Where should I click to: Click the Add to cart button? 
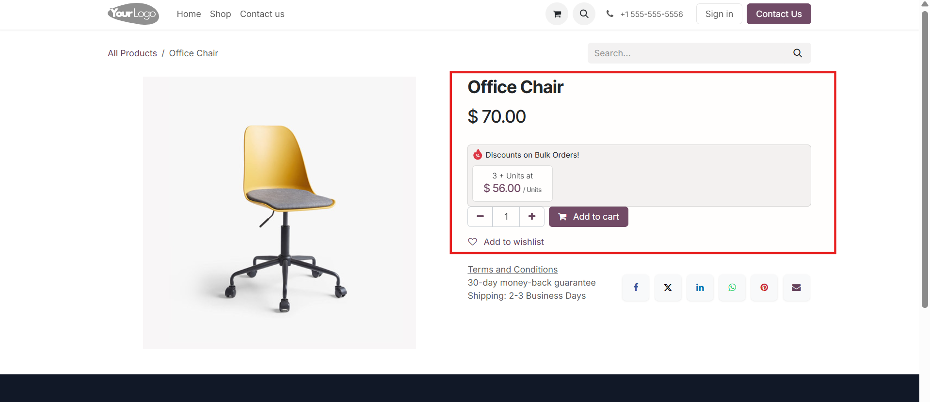click(x=588, y=217)
